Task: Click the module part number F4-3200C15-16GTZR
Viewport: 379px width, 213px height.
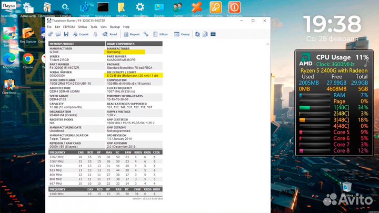Action: pyautogui.click(x=64, y=68)
